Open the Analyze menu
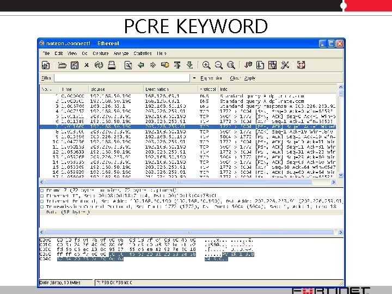The height and width of the screenshot is (294, 392). tap(121, 53)
